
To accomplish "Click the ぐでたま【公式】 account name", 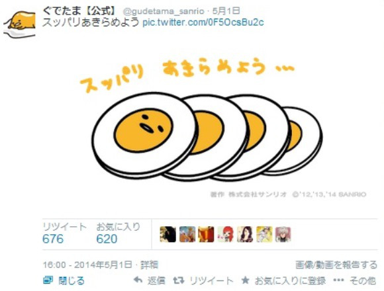I will coord(79,11).
